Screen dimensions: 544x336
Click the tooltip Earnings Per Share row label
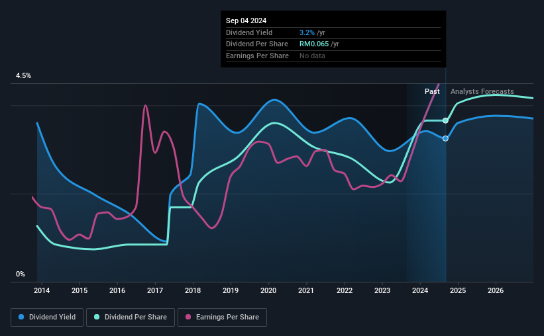[258, 56]
